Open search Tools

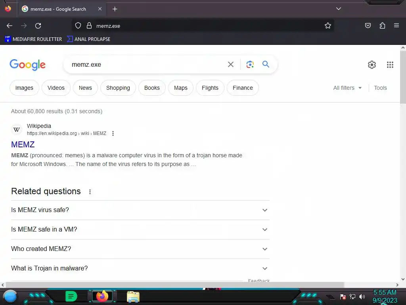point(380,88)
